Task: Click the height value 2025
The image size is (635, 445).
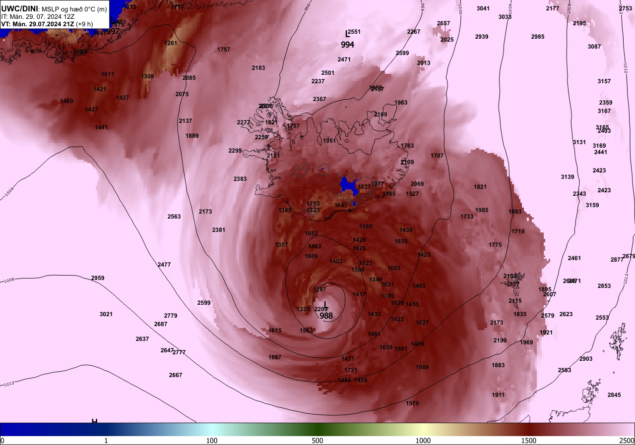Action: [x=447, y=40]
